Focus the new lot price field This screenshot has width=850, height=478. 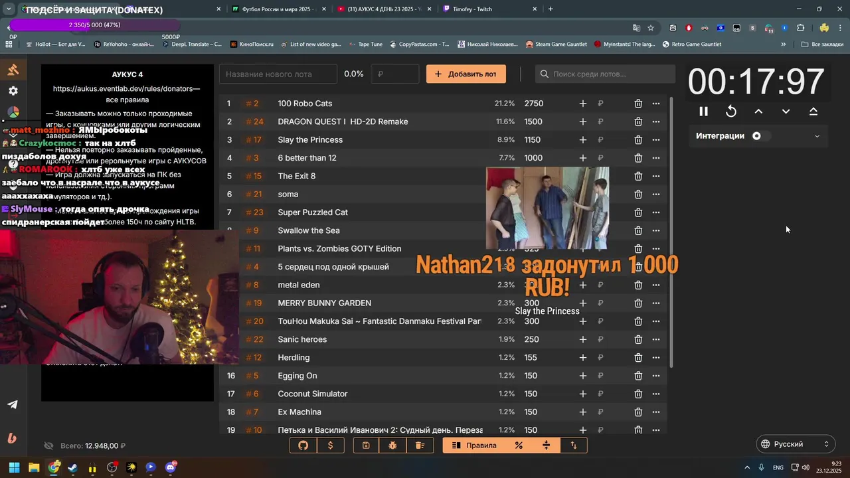click(395, 74)
